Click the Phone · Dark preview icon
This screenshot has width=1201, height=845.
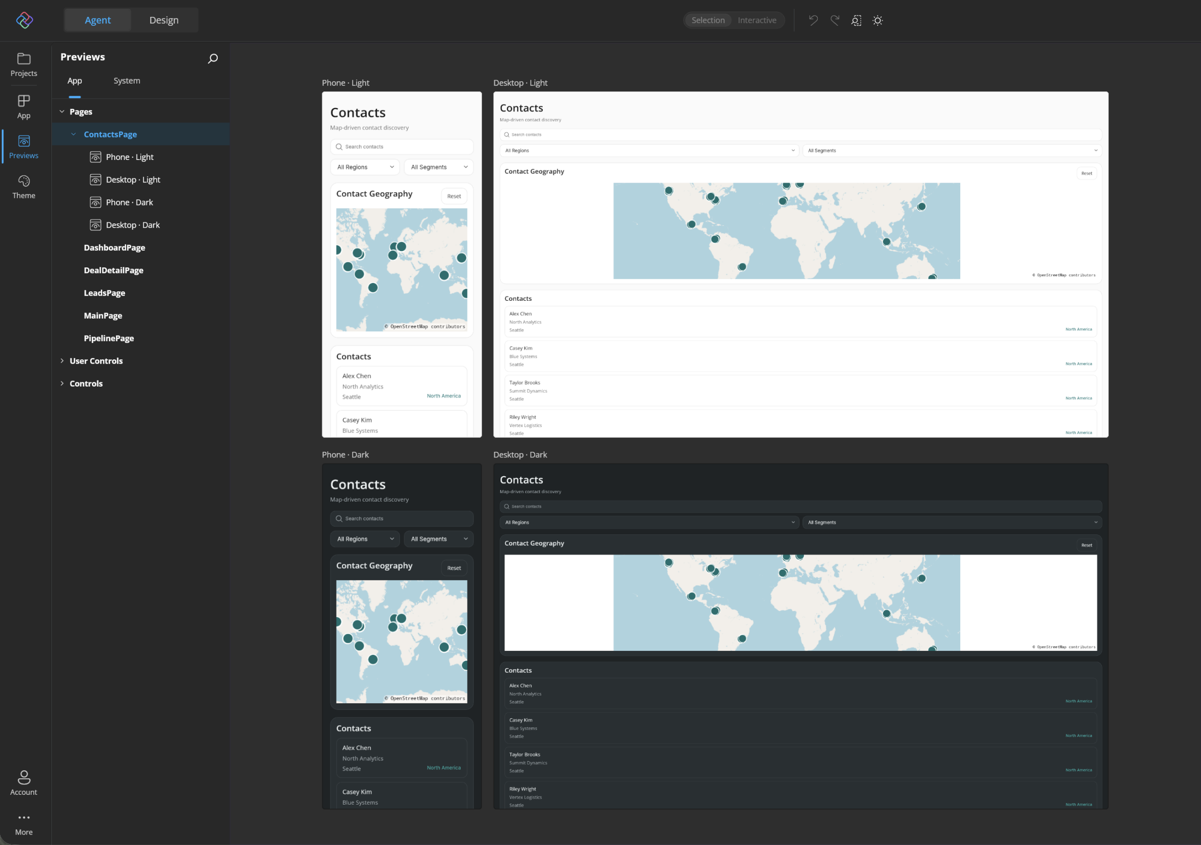click(95, 203)
